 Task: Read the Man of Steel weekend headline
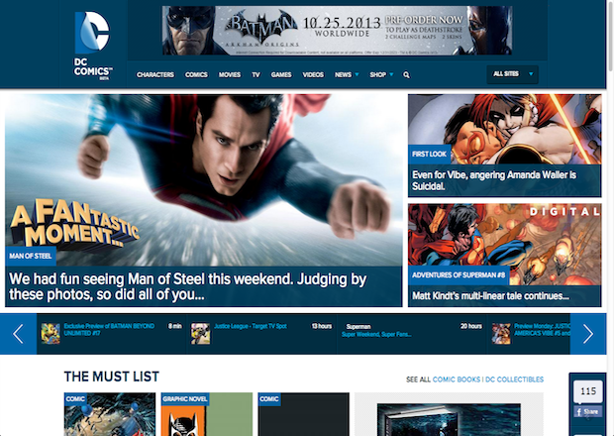pyautogui.click(x=187, y=286)
